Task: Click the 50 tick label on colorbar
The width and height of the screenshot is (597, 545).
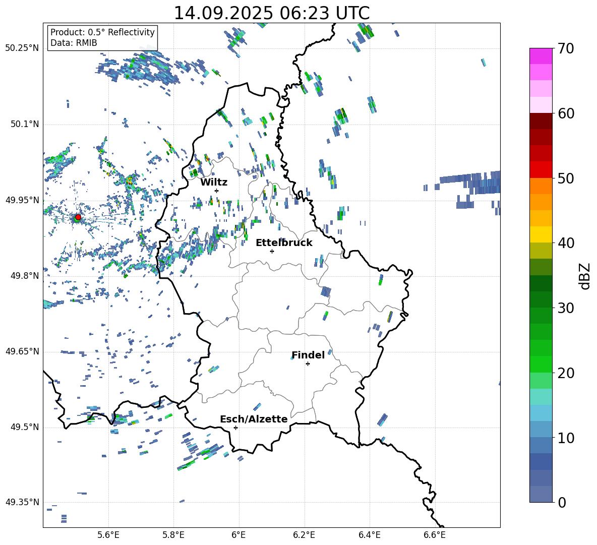Action: tap(565, 178)
